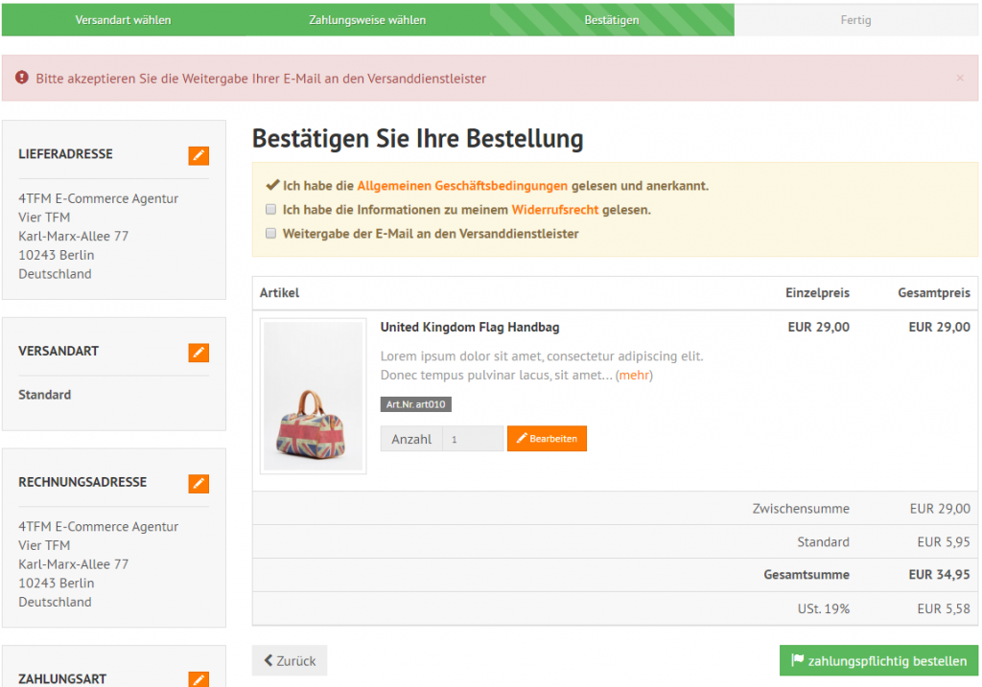Click the Anzahl quantity input field

point(473,439)
